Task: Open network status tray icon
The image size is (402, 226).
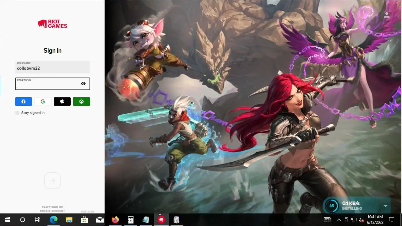Action: (354, 220)
